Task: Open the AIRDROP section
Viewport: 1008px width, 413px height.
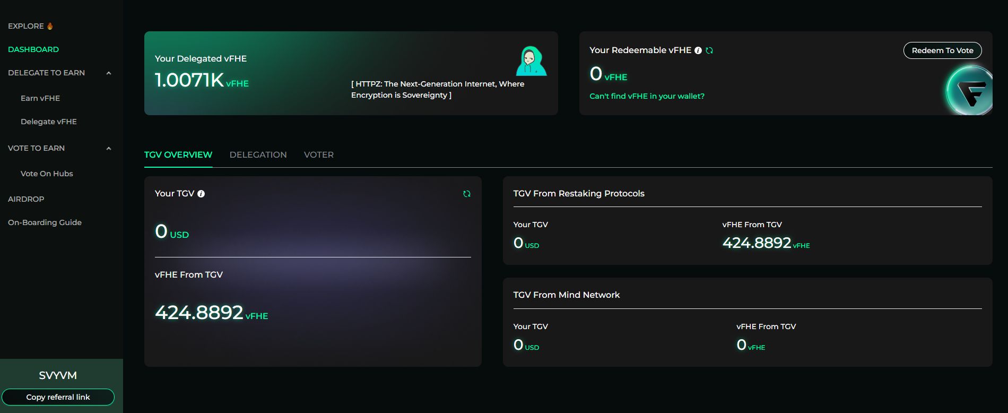Action: 26,199
